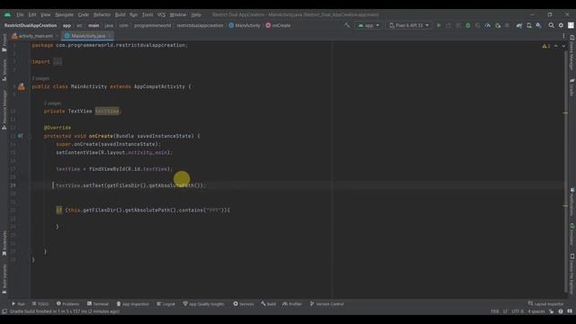Click the class gutter icon beside MainActivity
The height and width of the screenshot is (324, 576).
22,86
